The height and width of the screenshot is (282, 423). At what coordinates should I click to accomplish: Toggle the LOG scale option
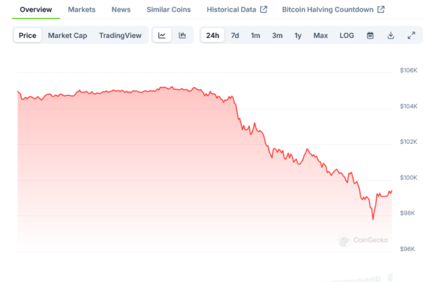pos(347,35)
